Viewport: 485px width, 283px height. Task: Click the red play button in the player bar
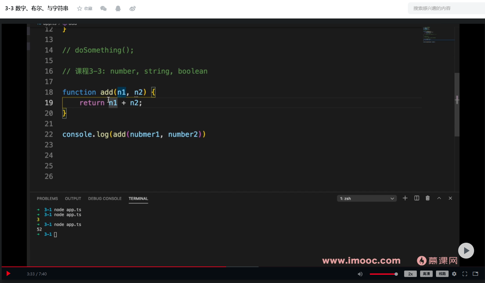[x=8, y=273]
